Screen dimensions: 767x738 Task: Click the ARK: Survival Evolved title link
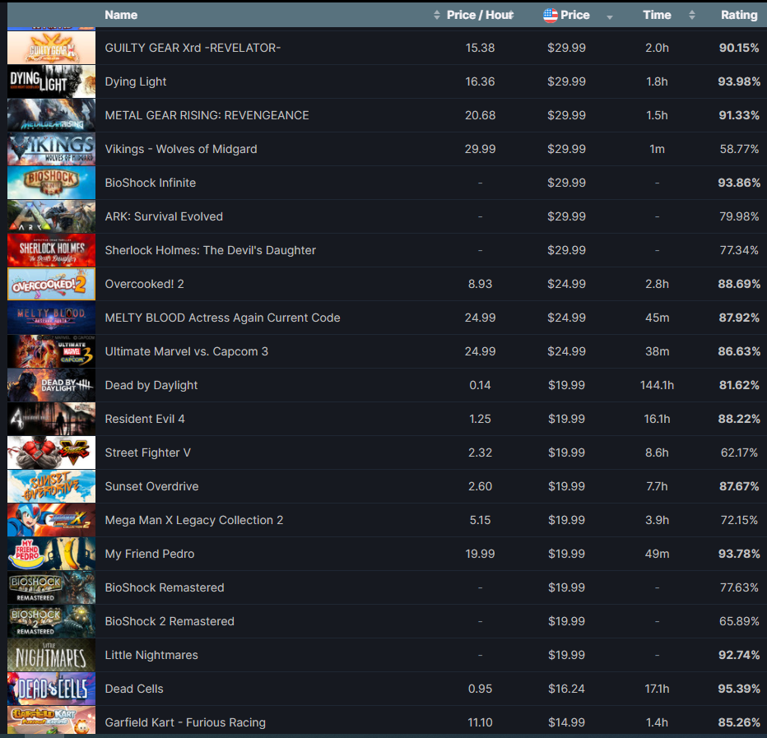click(164, 216)
